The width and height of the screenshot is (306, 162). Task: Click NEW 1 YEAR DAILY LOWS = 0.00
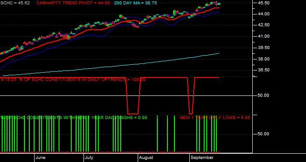(215, 117)
